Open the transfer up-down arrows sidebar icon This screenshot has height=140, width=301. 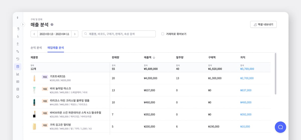(18, 51)
